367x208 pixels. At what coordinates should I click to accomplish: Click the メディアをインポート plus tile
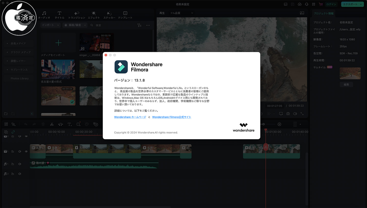[58, 43]
